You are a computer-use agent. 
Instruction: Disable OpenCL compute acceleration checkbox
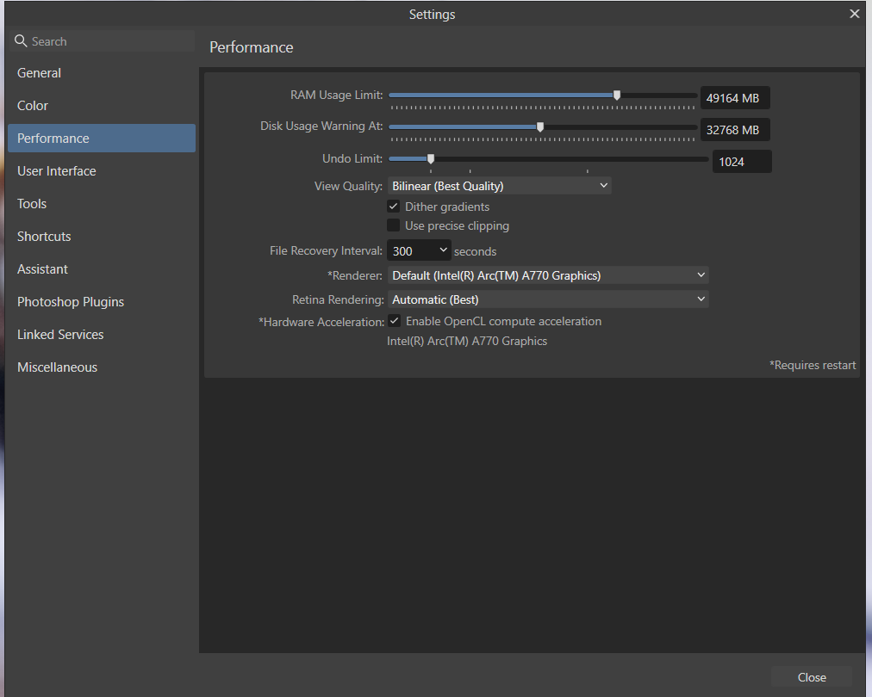[394, 321]
